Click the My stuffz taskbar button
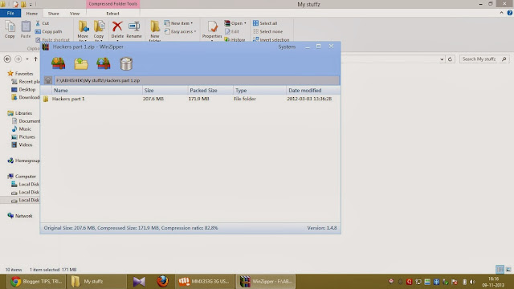The image size is (514, 289). [96, 282]
